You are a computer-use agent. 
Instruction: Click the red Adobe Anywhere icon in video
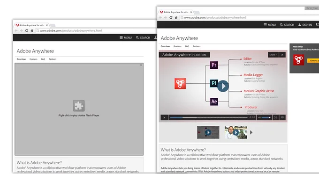180,84
